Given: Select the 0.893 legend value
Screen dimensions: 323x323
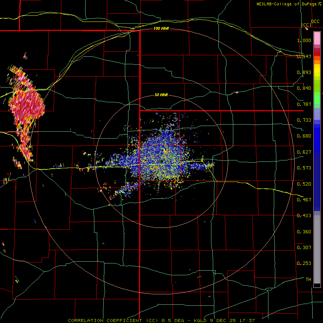Looking at the screenshot, I should 304,72.
